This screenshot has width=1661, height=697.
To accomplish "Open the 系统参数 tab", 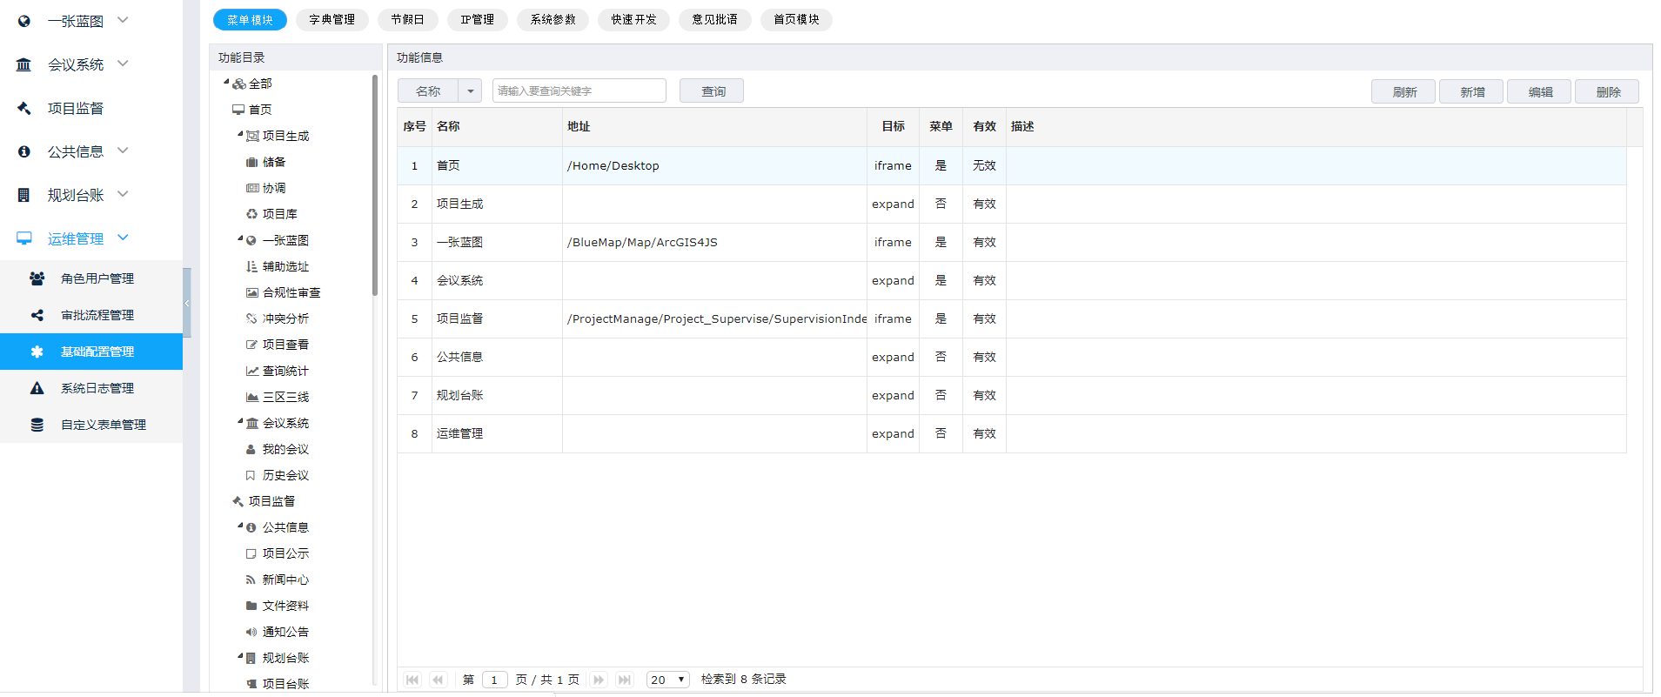I will (553, 19).
